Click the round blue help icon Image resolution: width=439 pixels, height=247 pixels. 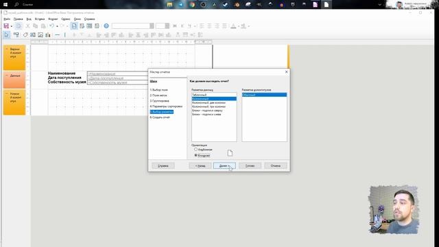coord(106,26)
